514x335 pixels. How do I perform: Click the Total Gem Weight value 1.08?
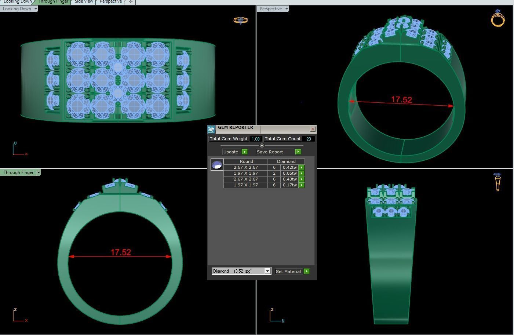coord(255,139)
